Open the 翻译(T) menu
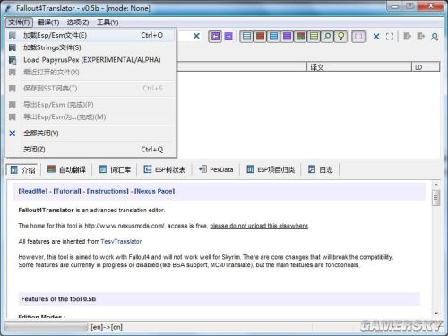Screen dimensions: 448x336 48,22
